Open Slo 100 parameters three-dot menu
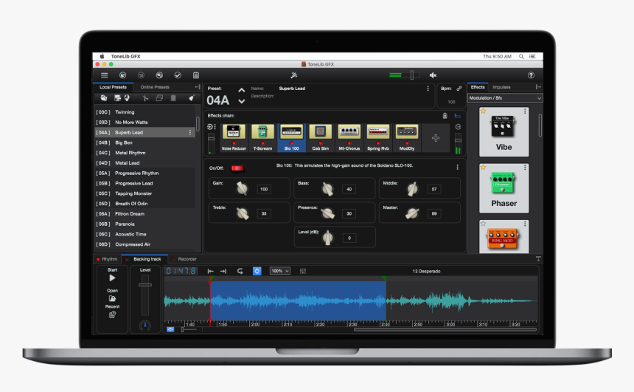This screenshot has width=634, height=392. 457,168
